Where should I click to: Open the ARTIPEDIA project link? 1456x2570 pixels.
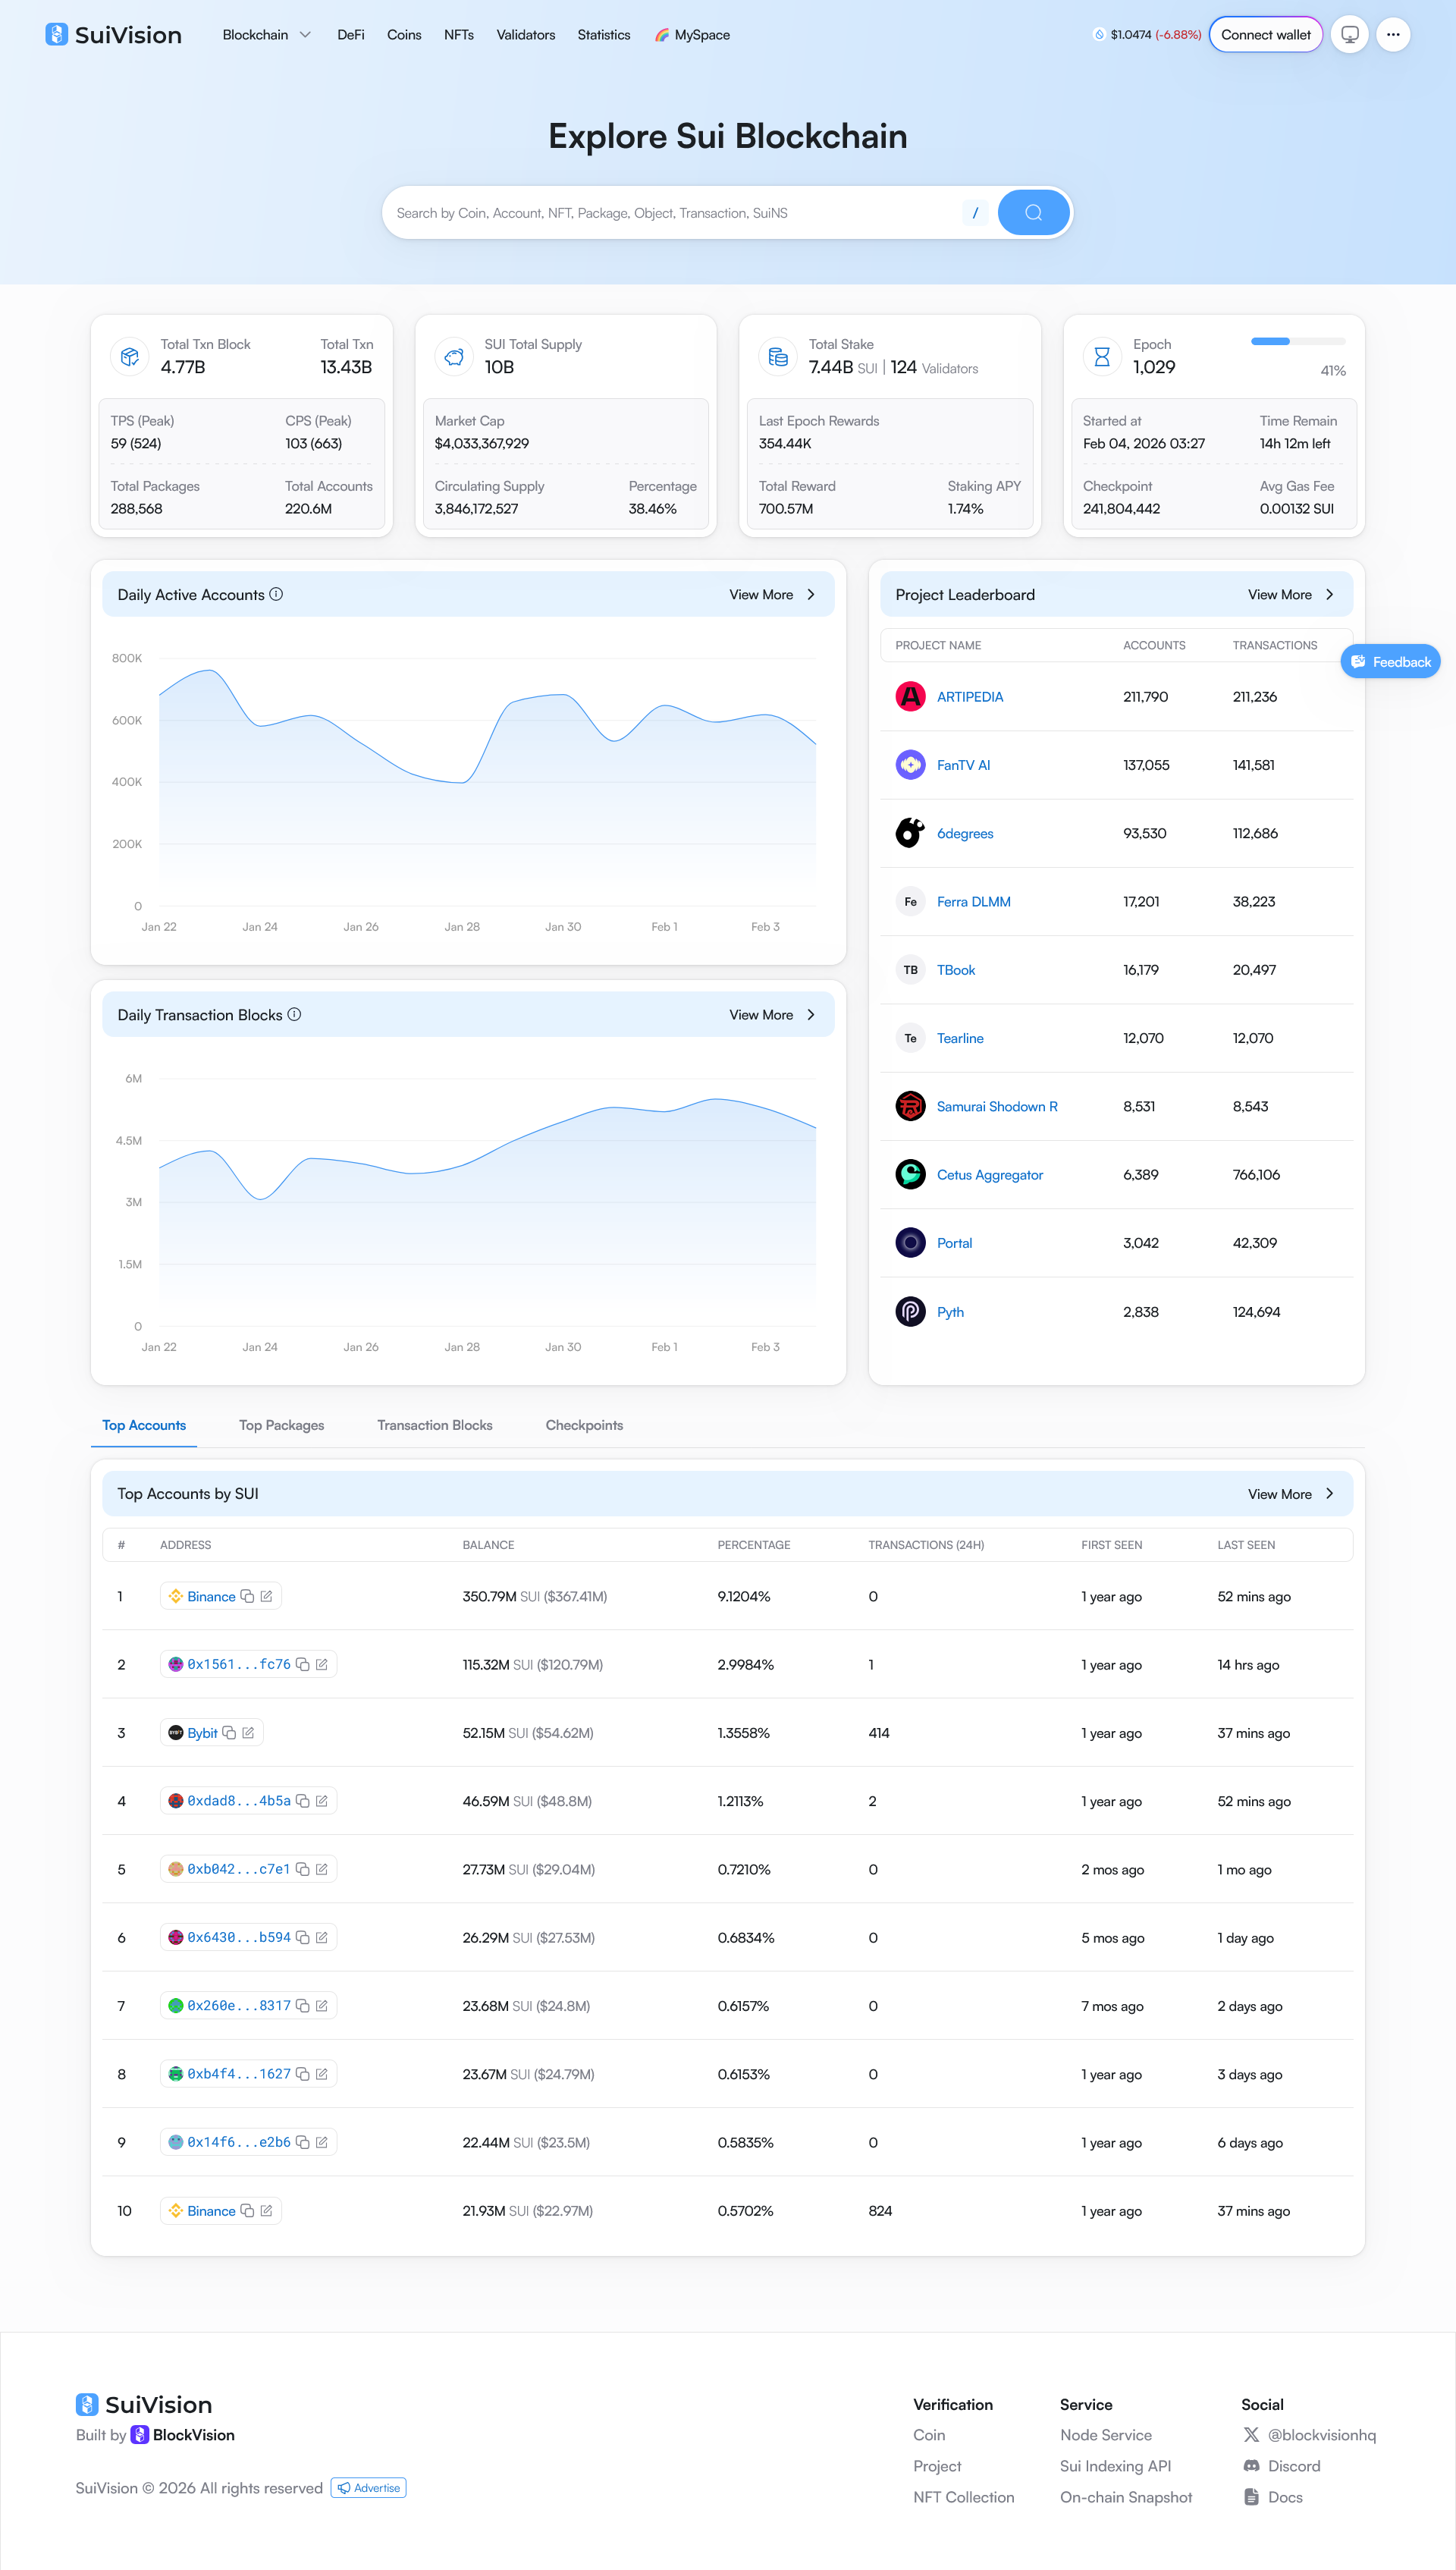click(969, 697)
